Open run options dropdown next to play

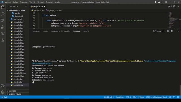(x=171, y=7)
